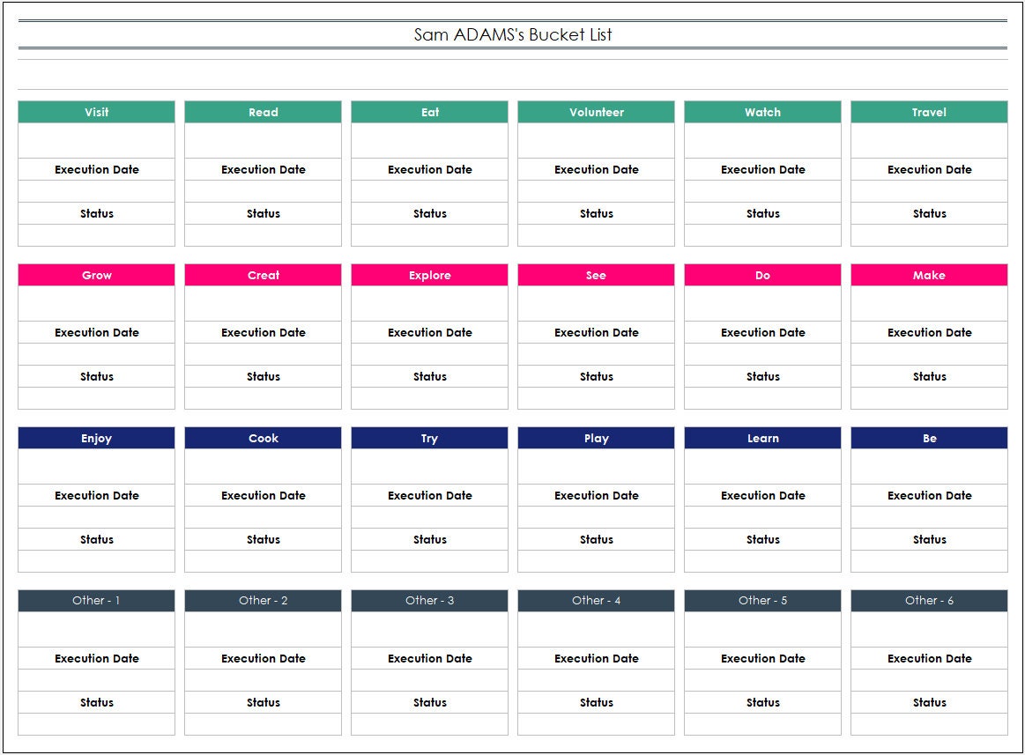1025x755 pixels.
Task: Click the Execution Date field under Visit
Action: click(96, 169)
